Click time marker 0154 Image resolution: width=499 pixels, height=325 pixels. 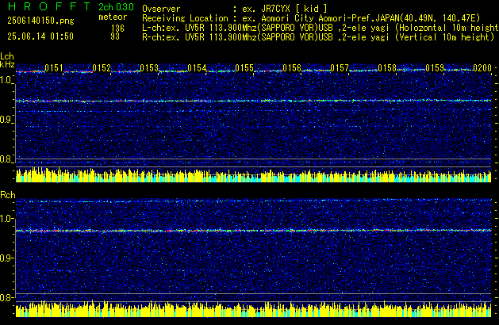tap(197, 67)
